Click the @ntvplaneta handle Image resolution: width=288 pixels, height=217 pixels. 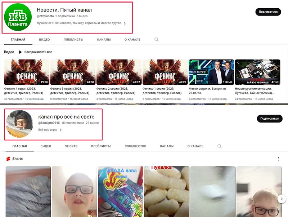pos(45,16)
